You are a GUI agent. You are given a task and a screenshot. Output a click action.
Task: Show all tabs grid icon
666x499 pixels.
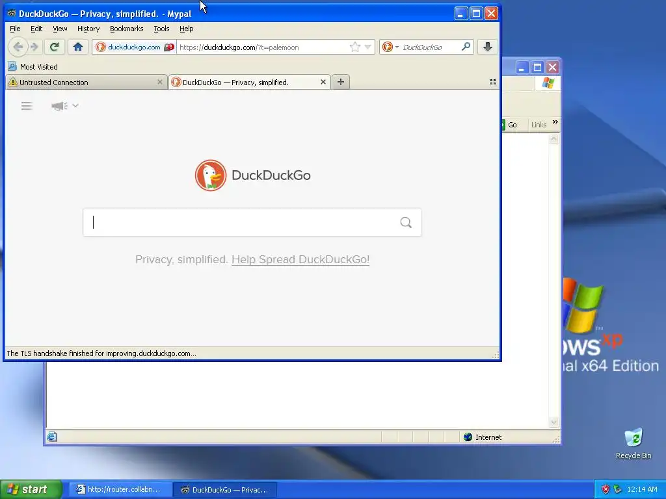pos(493,82)
